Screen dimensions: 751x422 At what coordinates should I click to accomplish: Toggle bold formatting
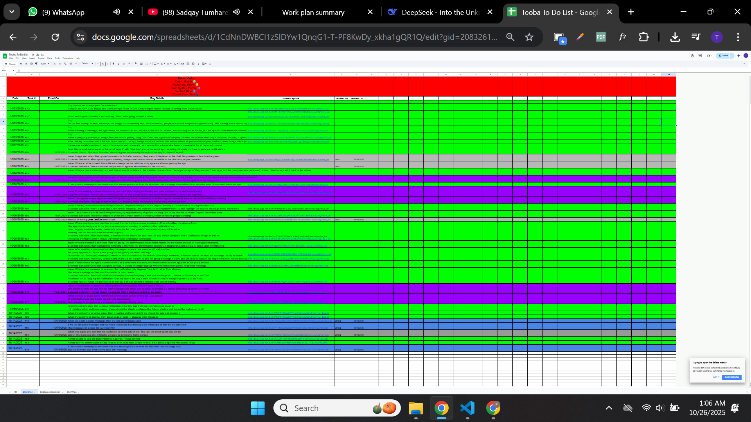(113, 64)
